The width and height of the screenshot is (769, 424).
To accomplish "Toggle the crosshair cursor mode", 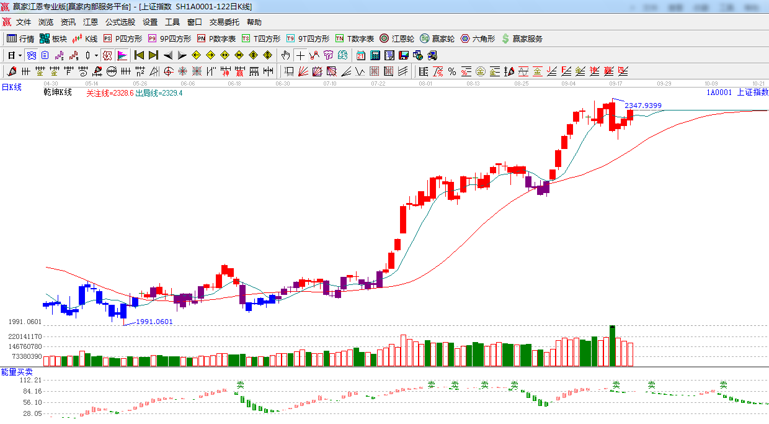I will [300, 55].
